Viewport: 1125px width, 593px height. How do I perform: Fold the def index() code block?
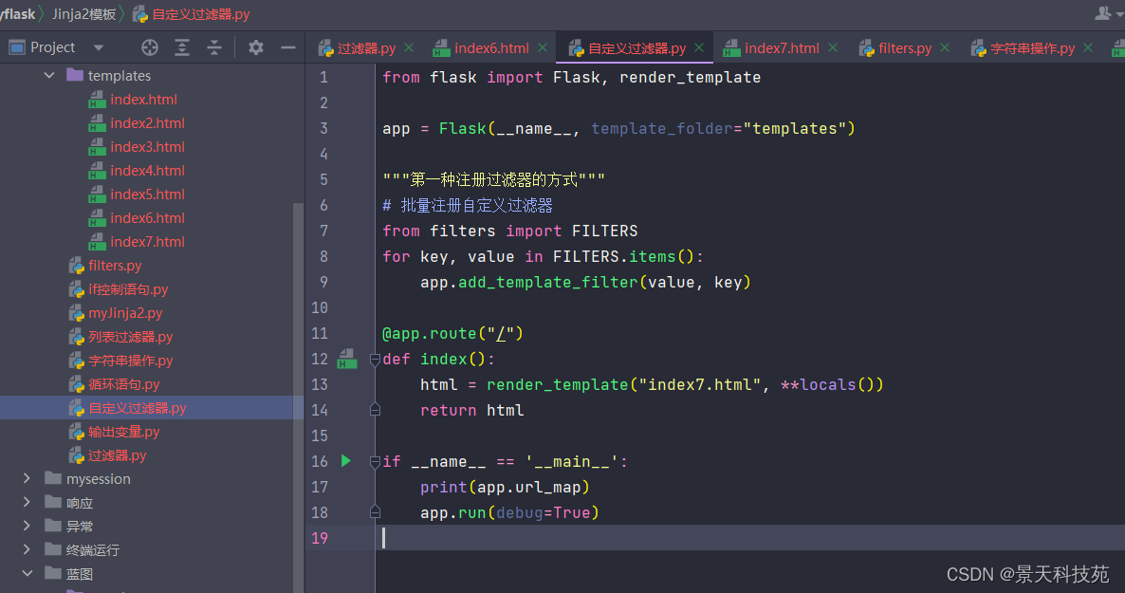[x=375, y=359]
